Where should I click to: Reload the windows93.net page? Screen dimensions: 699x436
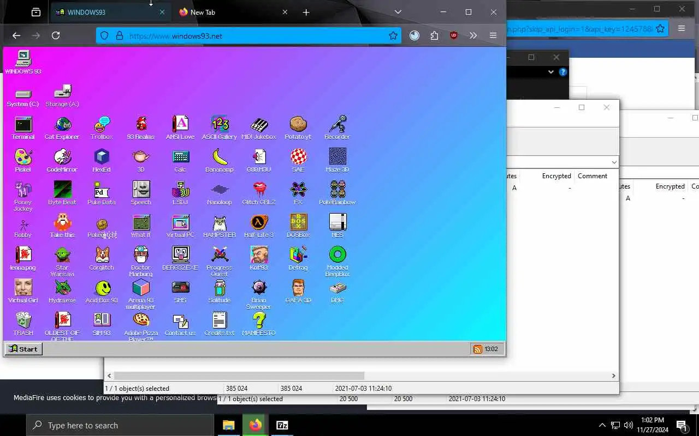56,35
